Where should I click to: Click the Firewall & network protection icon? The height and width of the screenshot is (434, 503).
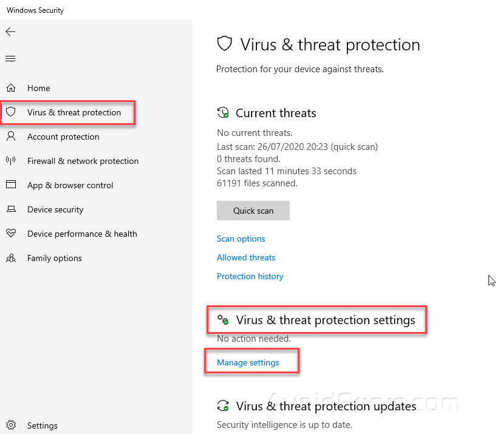(x=11, y=161)
